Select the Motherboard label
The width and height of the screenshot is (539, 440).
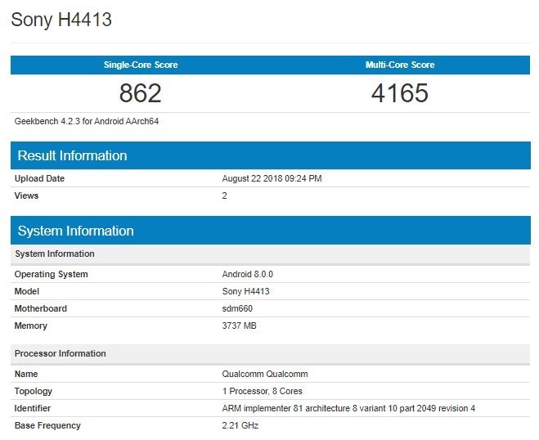[41, 308]
